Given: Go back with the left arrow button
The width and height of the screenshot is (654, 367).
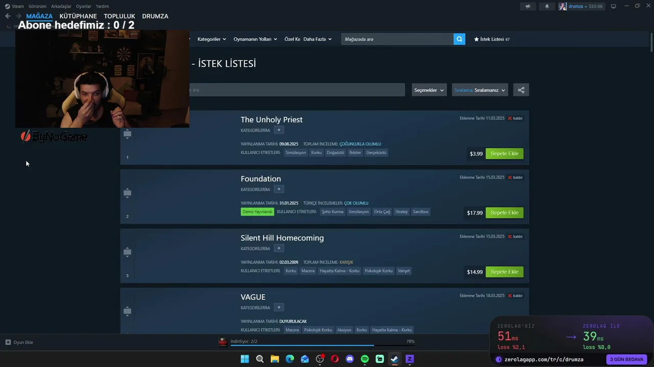Looking at the screenshot, I should (x=8, y=16).
